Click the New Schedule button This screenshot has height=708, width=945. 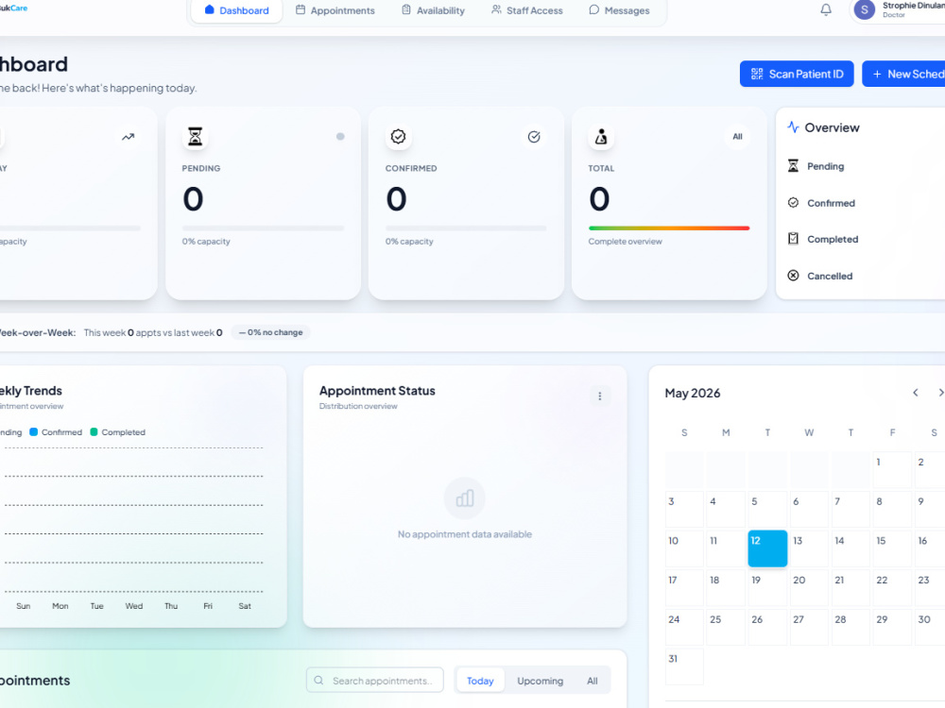point(903,74)
